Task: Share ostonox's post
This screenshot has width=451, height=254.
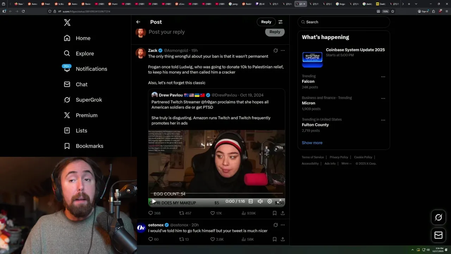Action: pyautogui.click(x=283, y=239)
